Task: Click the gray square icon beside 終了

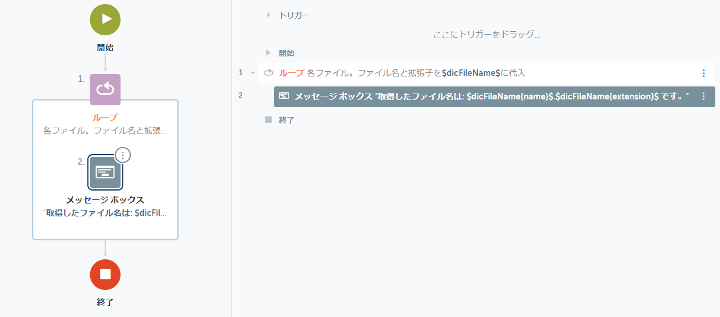Action: pyautogui.click(x=269, y=119)
